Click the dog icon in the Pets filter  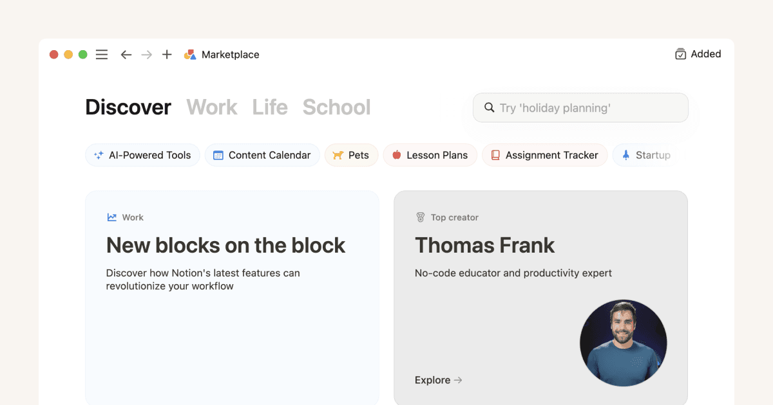[x=337, y=155]
